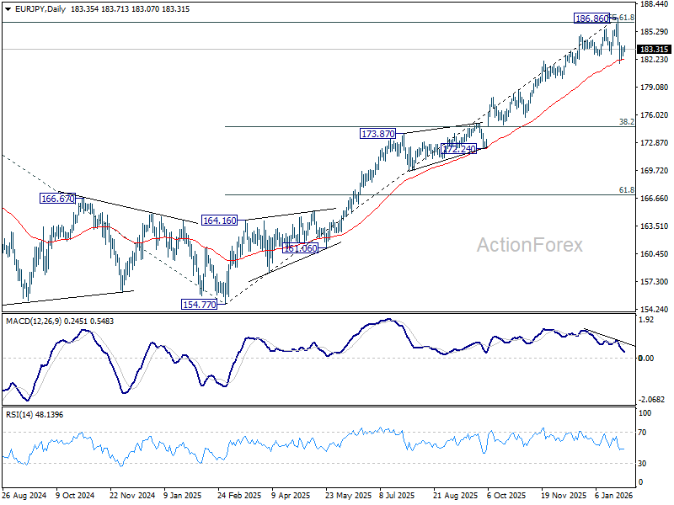Click the OHLC values 183.354 183.713 183.070 183.315

pyautogui.click(x=130, y=9)
